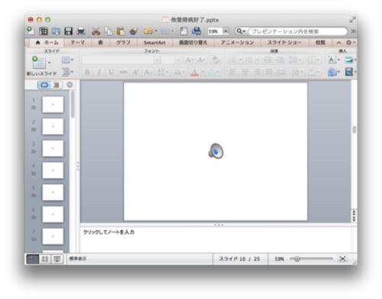Image resolution: width=382 pixels, height=299 pixels.
Task: Open the ホーム ribbon tab
Action: coord(47,43)
